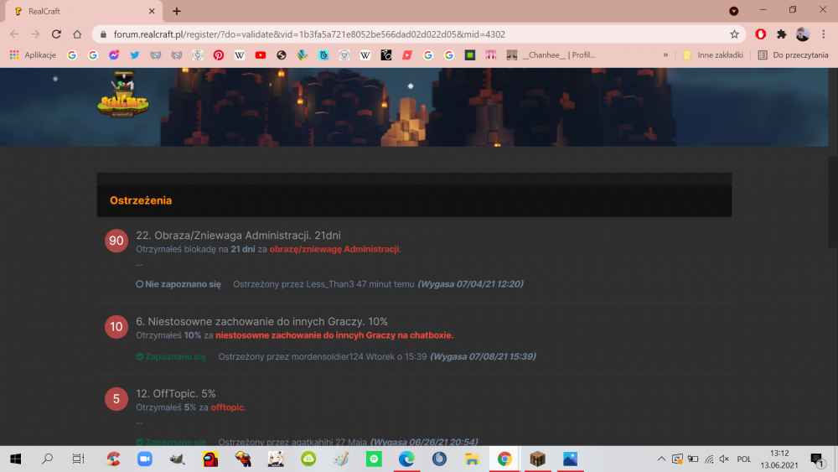Reload the page with the refresh icon

[56, 34]
